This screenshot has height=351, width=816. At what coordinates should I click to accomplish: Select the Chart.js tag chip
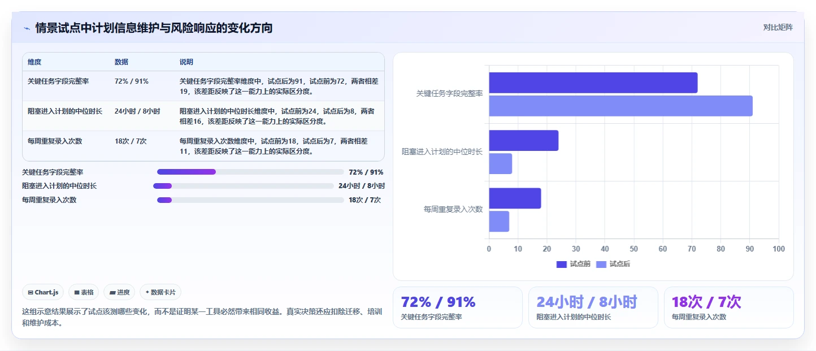tap(44, 292)
